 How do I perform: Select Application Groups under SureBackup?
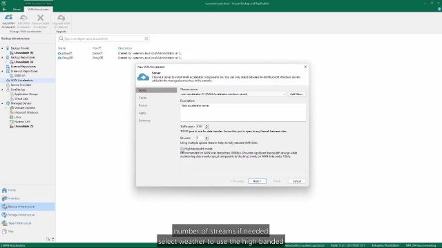(x=26, y=94)
